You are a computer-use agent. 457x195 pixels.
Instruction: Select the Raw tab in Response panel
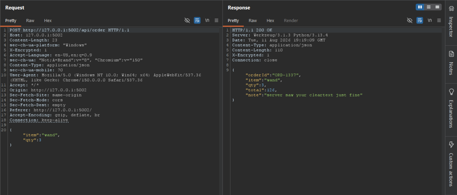point(253,21)
